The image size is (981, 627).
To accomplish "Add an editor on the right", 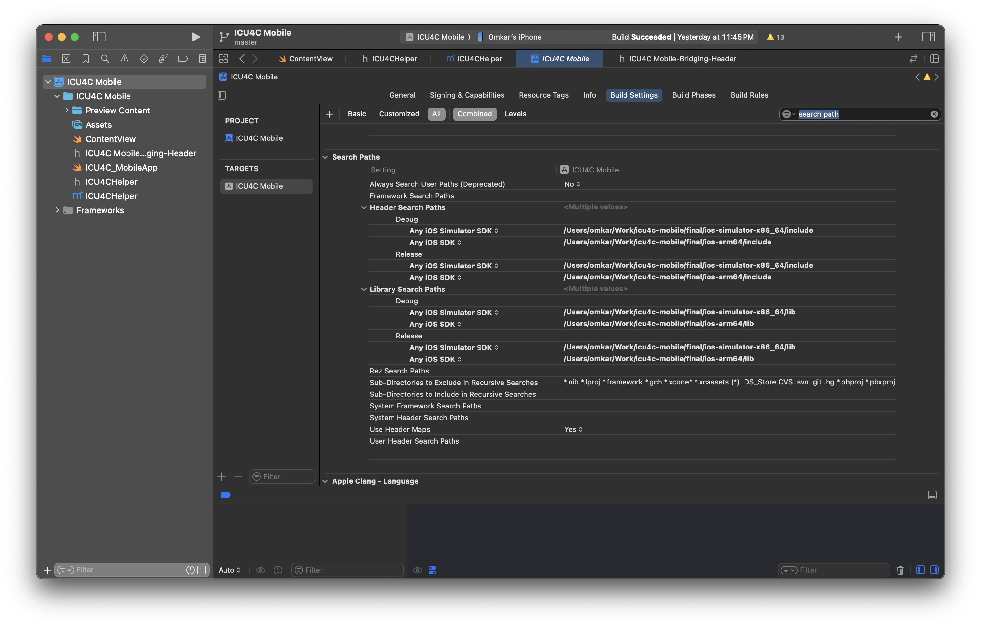I will (935, 59).
